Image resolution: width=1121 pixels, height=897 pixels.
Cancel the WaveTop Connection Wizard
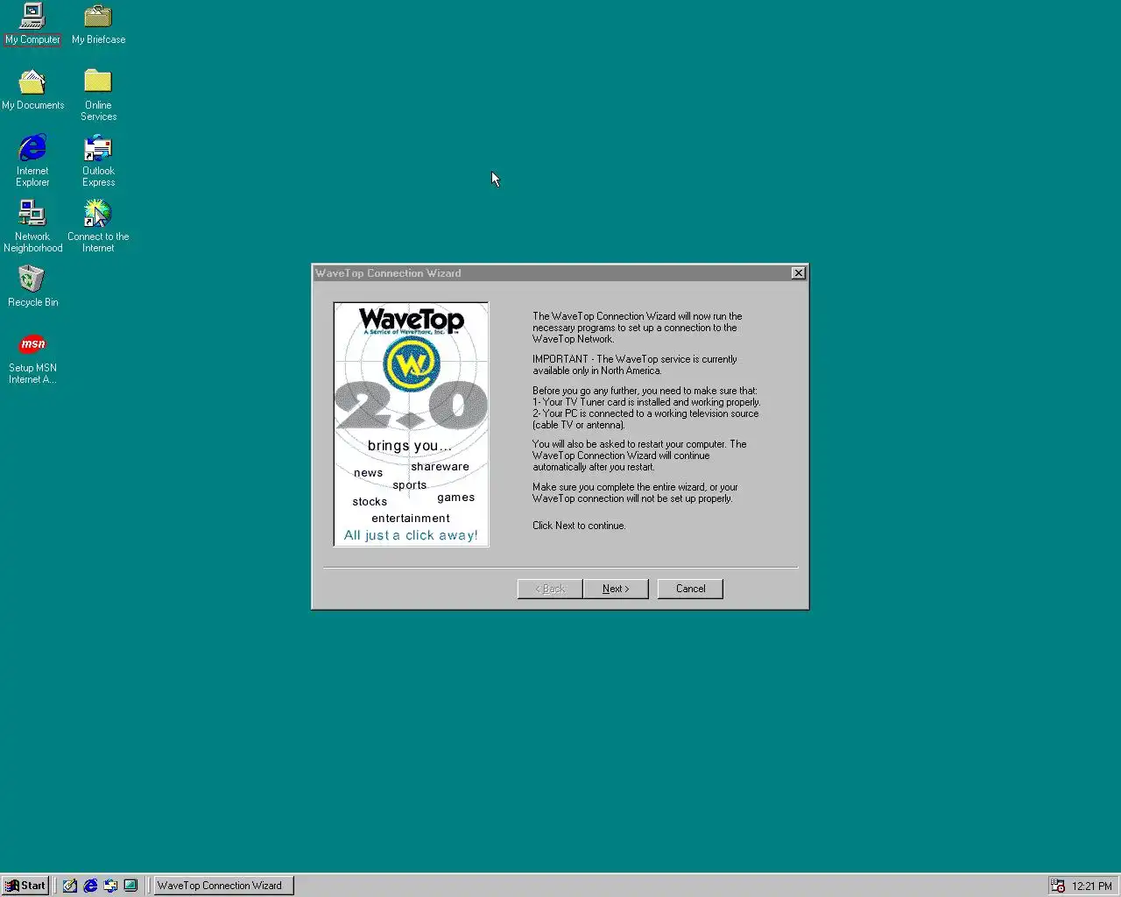[x=690, y=589]
